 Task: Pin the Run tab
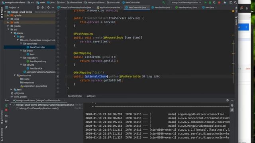(x=6, y=128)
